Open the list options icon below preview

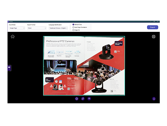tap(89, 99)
